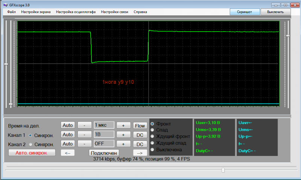Viewport: 301px width, 180px height.
Task: Open Настройка осциллографа menu
Action: tap(76, 12)
